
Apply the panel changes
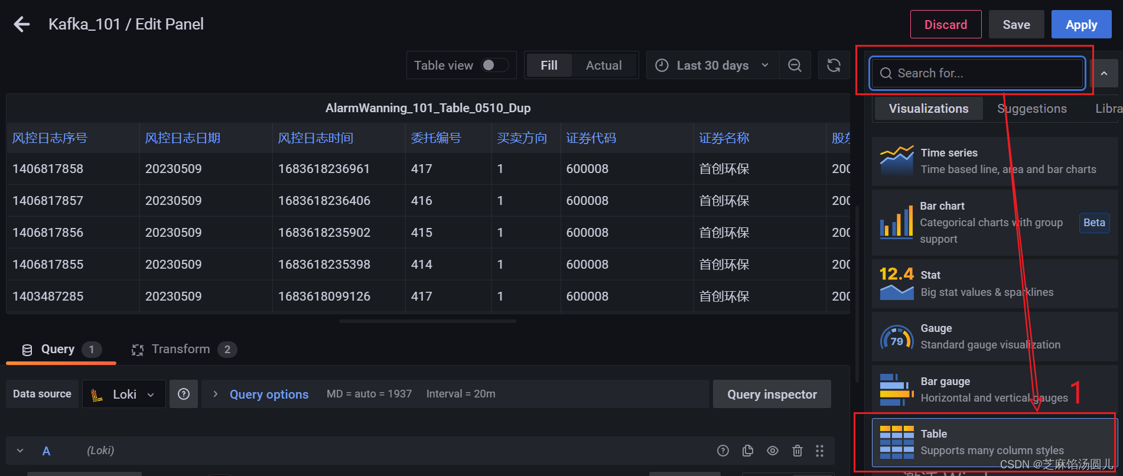click(x=1081, y=24)
